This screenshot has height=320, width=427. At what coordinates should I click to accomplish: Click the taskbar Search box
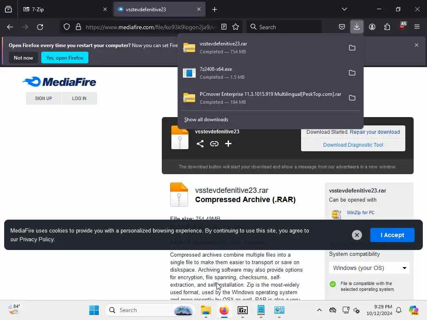(150, 310)
